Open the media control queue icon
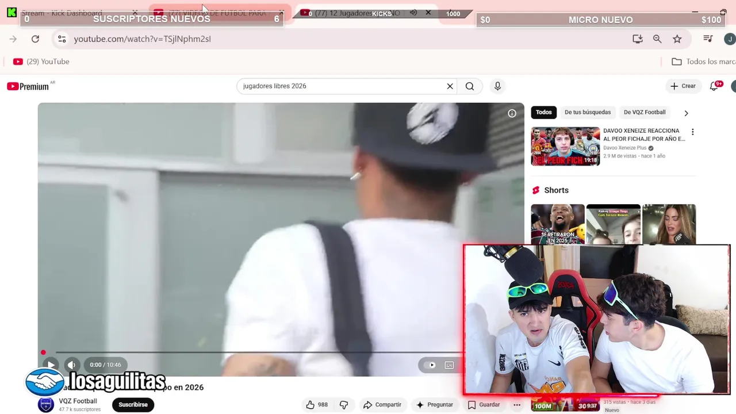 pos(708,39)
